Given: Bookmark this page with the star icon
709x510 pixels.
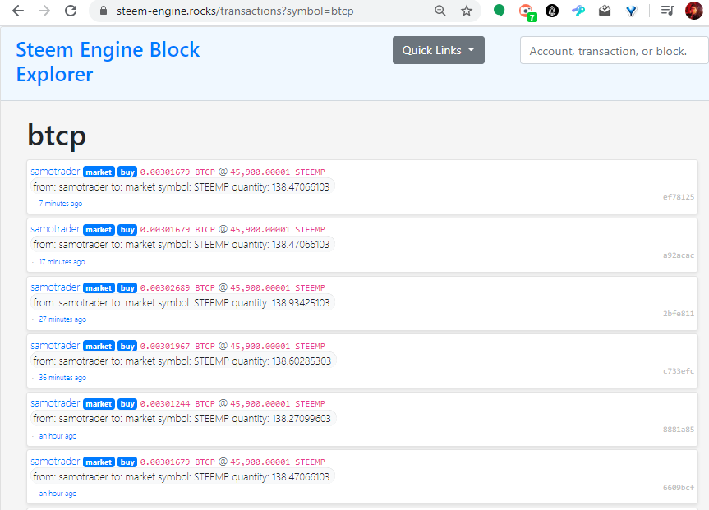Looking at the screenshot, I should (467, 11).
